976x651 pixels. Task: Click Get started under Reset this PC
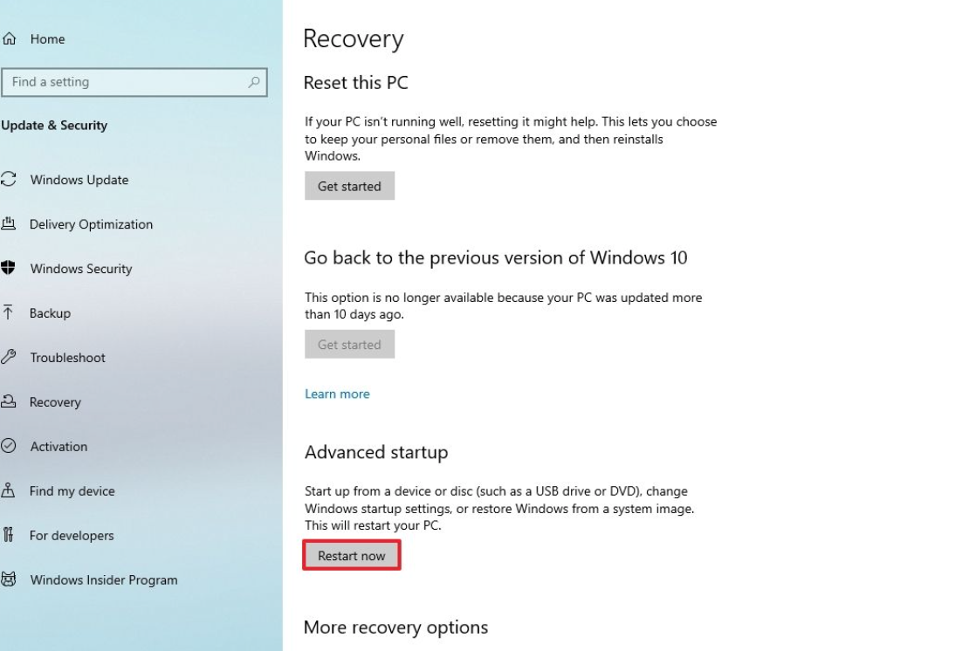(349, 186)
